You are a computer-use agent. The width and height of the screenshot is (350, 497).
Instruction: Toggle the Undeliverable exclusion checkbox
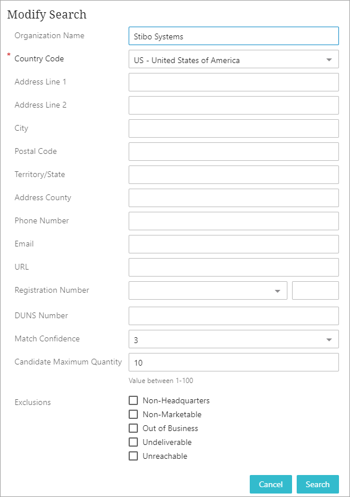tap(133, 442)
